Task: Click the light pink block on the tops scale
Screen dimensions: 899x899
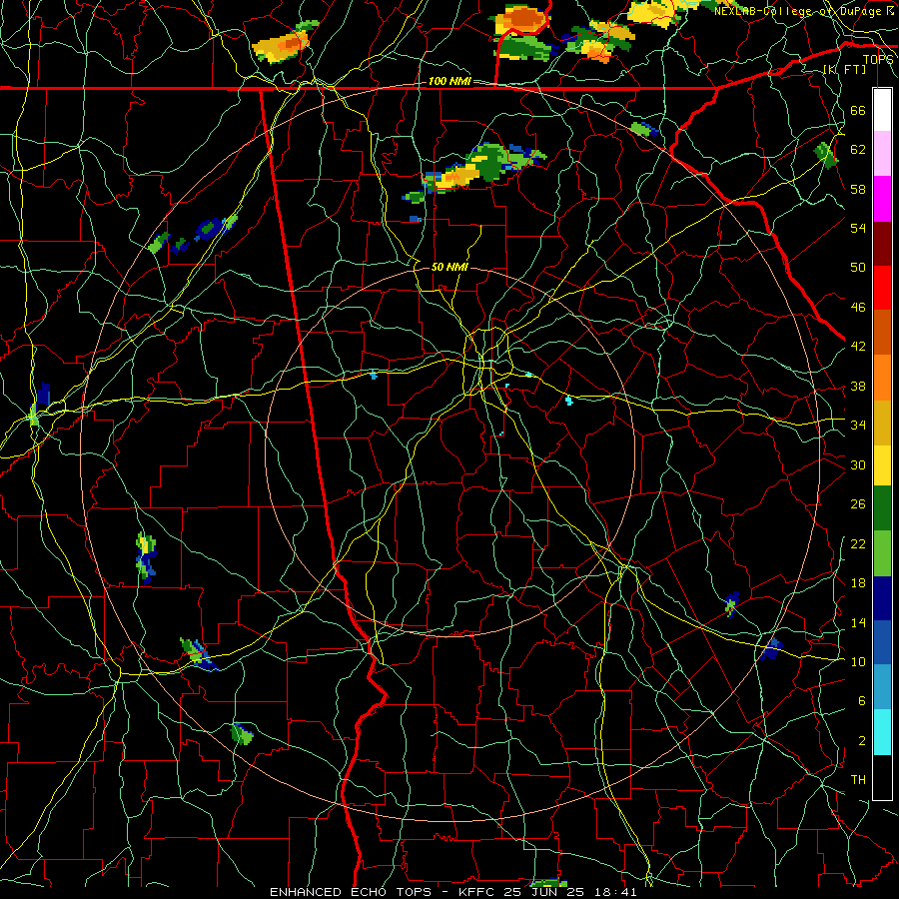Action: (x=882, y=154)
